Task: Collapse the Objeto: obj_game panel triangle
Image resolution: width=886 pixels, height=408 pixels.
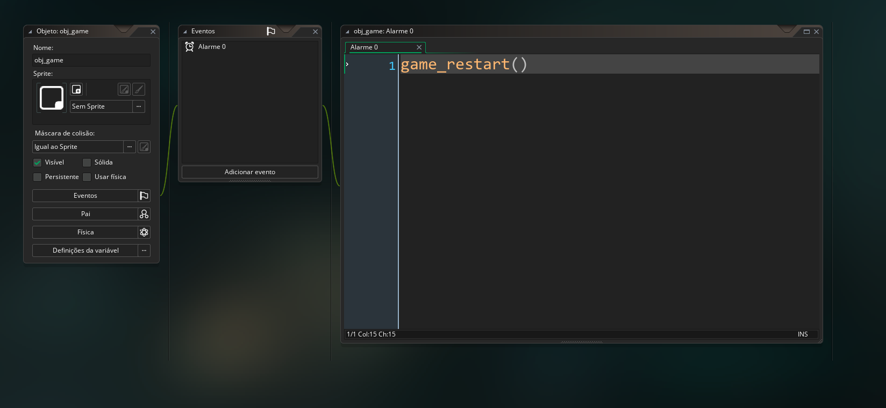Action: coord(30,32)
